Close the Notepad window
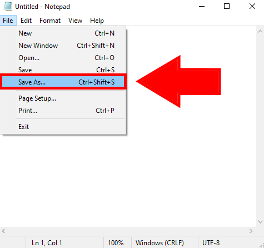264x248 pixels. click(x=252, y=6)
